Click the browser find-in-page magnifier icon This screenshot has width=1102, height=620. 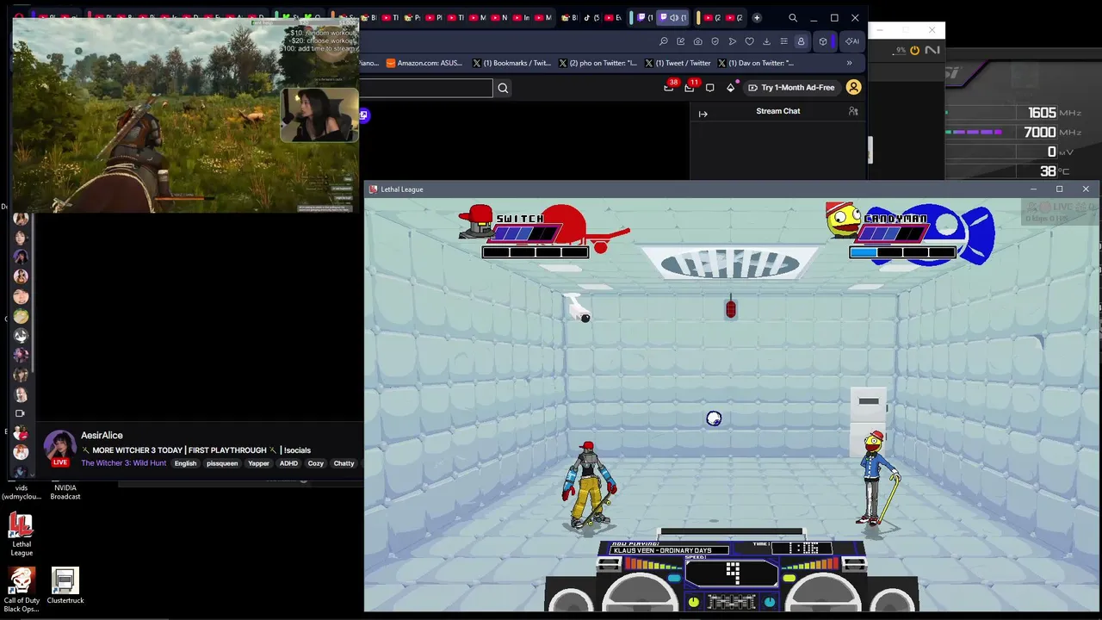(x=664, y=41)
